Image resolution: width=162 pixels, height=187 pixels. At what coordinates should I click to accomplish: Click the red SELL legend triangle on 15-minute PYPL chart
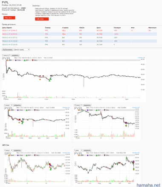pos(105,110)
